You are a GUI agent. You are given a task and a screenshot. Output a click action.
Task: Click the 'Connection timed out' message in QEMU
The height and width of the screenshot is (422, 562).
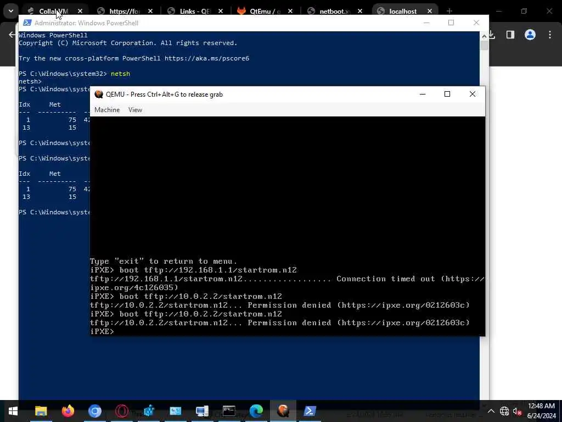point(386,279)
